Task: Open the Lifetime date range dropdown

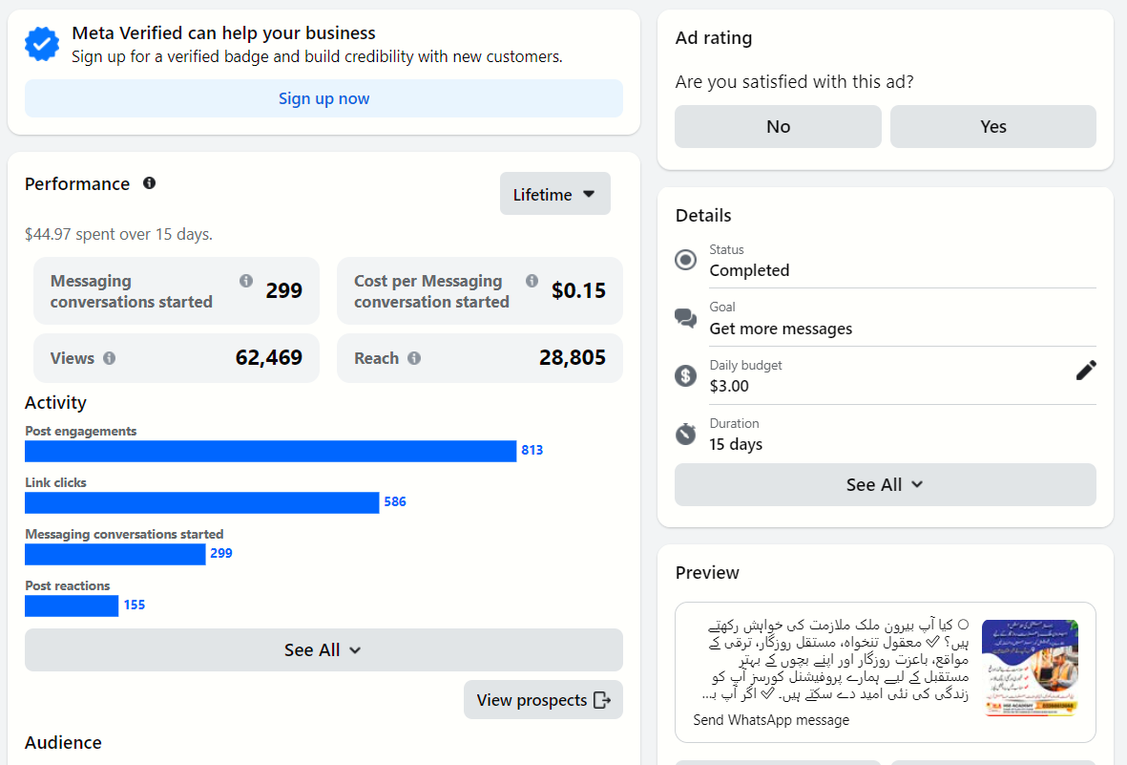Action: click(x=554, y=194)
